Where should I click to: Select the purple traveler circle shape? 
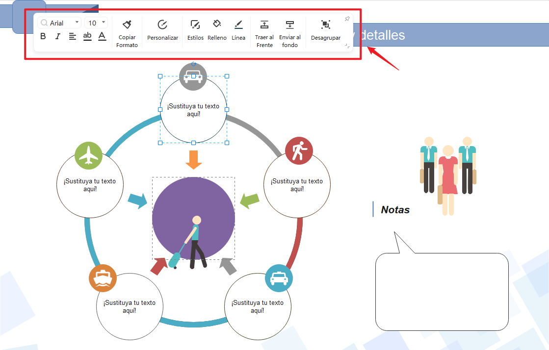[x=193, y=217]
